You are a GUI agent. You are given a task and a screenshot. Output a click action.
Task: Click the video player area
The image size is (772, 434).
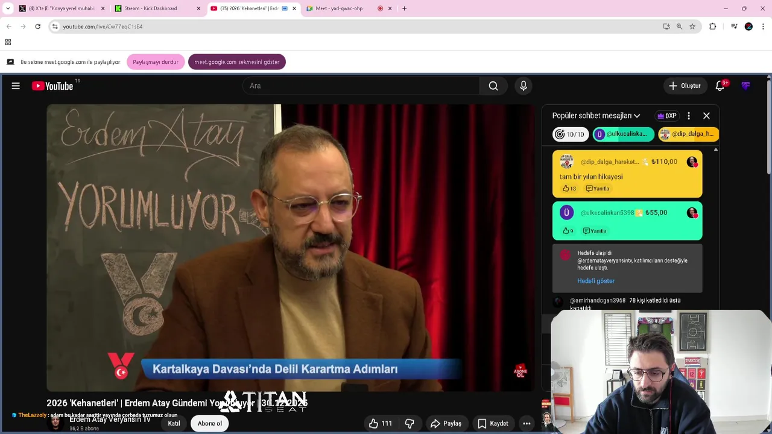tap(290, 248)
